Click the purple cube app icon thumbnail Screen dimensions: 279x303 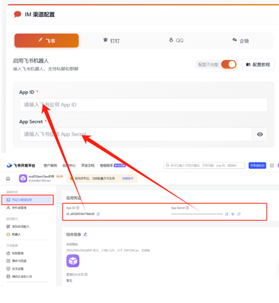pyautogui.click(x=73, y=261)
